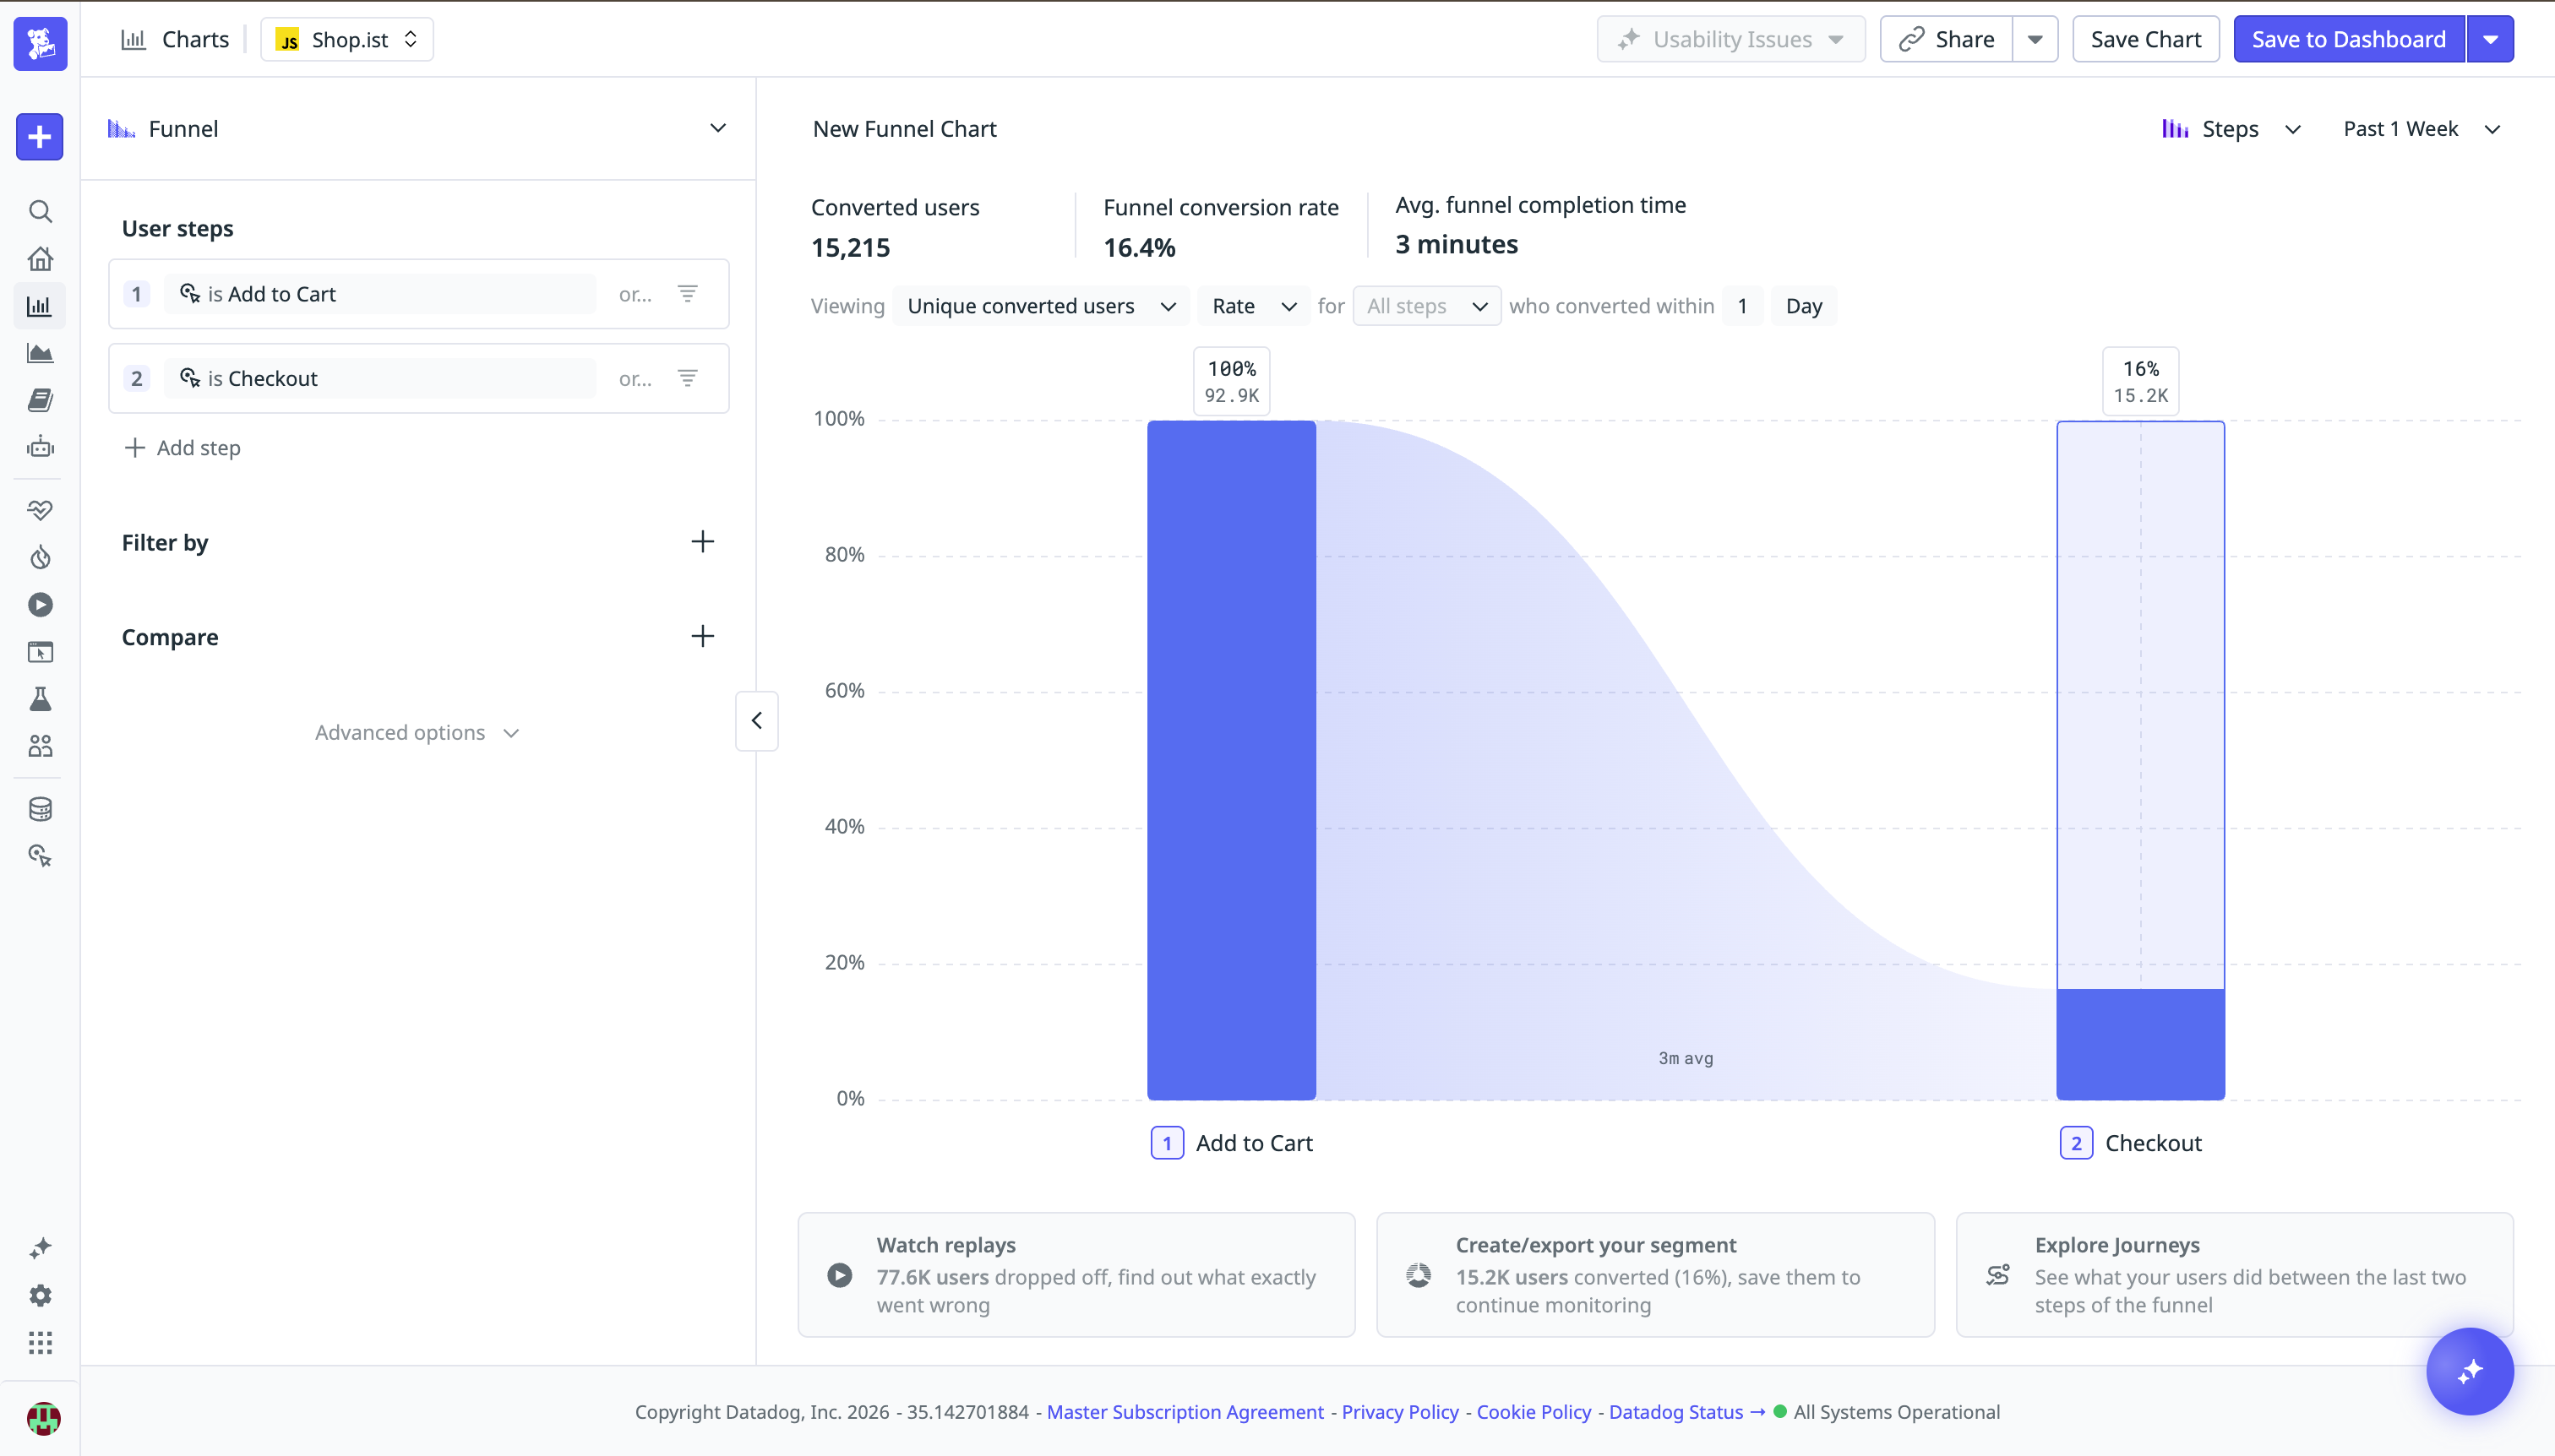Click Save to Dashboard button

(2349, 39)
